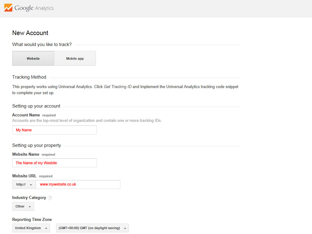This screenshot has height=234, width=312.
Task: Click the New Account heading
Action: click(x=30, y=33)
